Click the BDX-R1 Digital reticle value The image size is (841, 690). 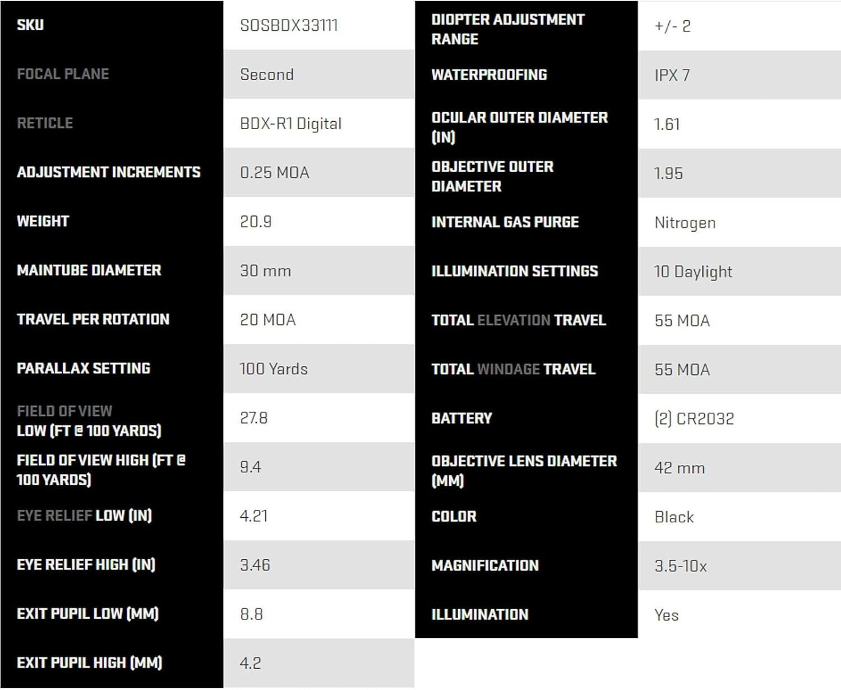point(290,123)
